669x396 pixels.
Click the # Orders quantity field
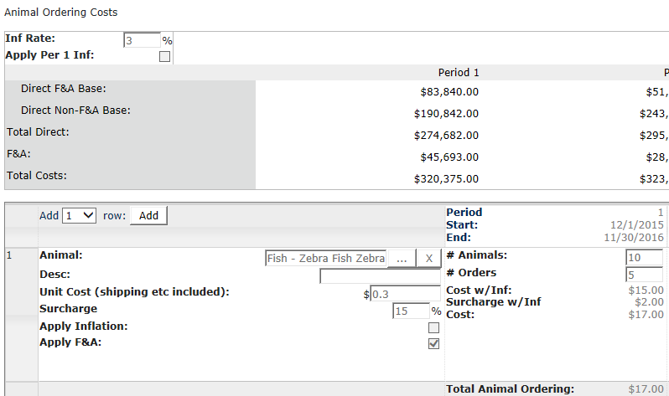click(644, 274)
